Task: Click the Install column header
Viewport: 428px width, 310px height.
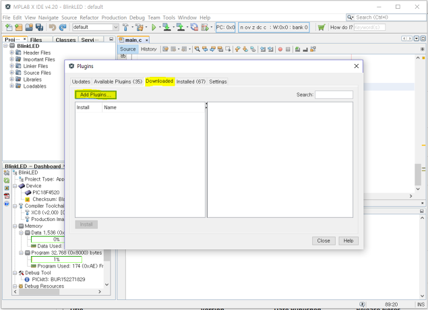Action: coord(88,108)
